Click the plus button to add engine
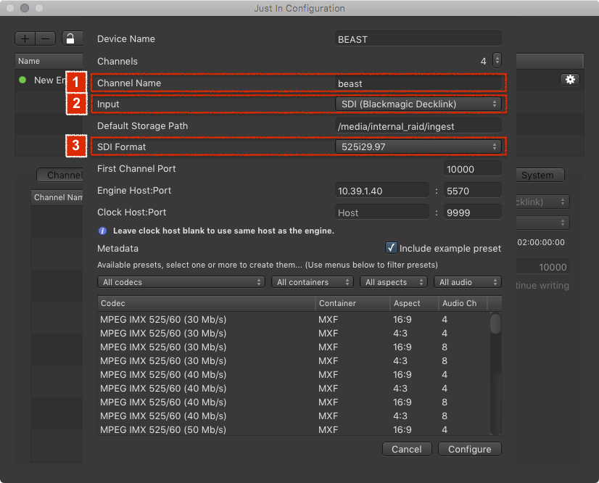599x483 pixels. (x=25, y=38)
